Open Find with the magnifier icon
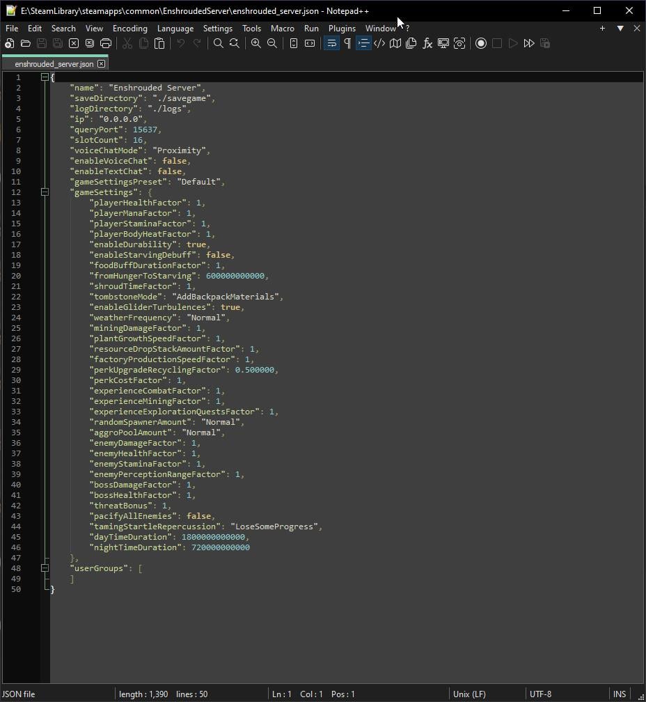The width and height of the screenshot is (646, 702). coord(218,43)
